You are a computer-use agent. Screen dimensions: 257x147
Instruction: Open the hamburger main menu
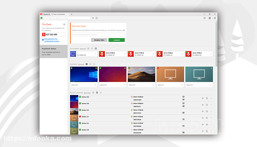(x=215, y=18)
